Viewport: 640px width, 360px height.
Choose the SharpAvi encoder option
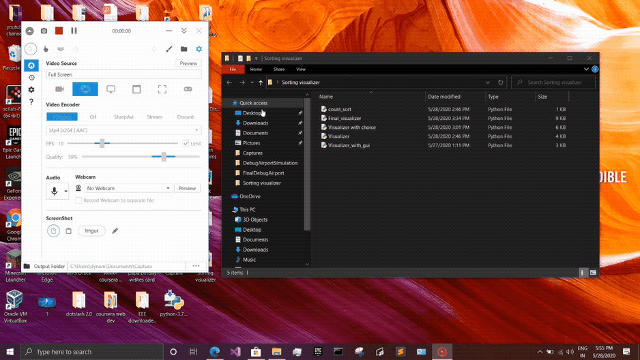point(123,117)
